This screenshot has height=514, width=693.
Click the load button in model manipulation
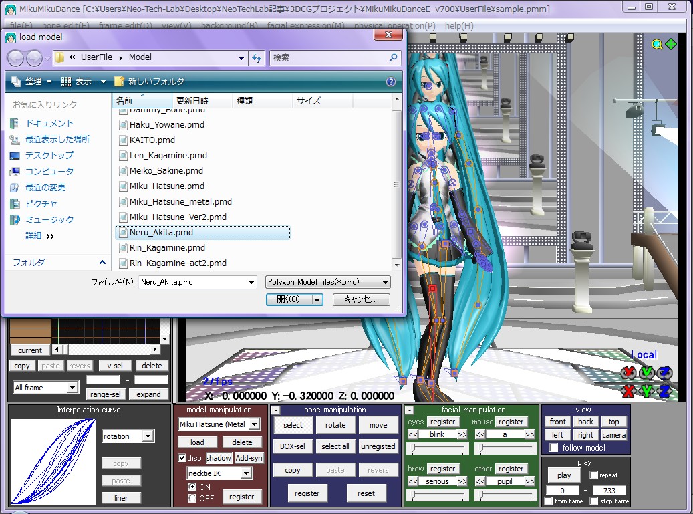pyautogui.click(x=197, y=442)
